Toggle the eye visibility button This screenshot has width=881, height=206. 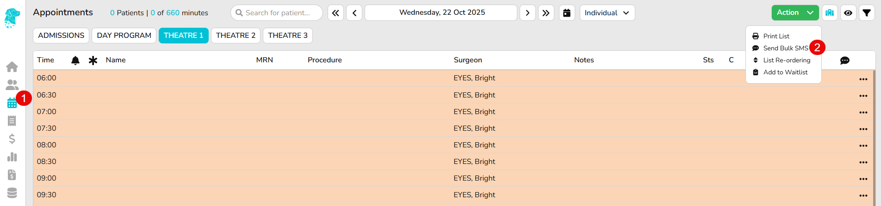coord(848,13)
